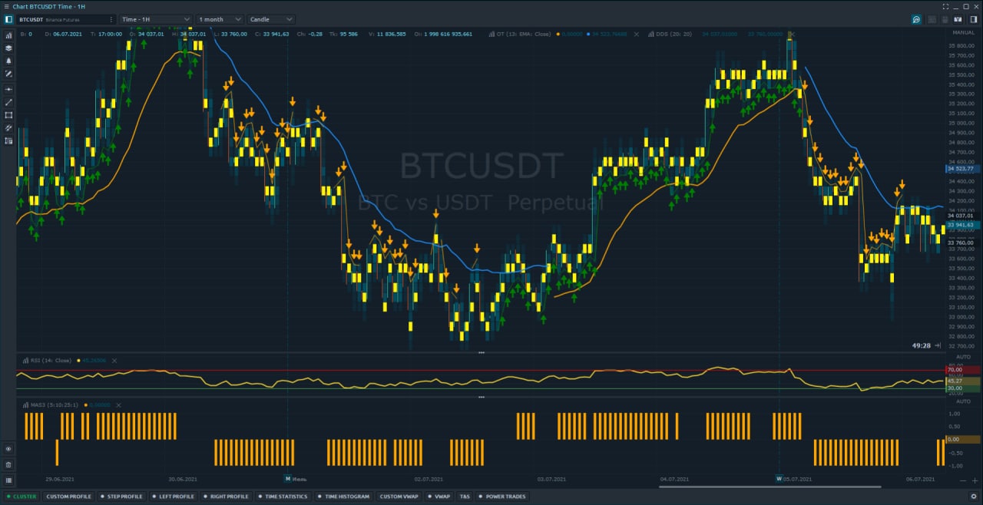This screenshot has width=983, height=505.
Task: Toggle the TIME HISTOGRAM tab
Action: [343, 497]
